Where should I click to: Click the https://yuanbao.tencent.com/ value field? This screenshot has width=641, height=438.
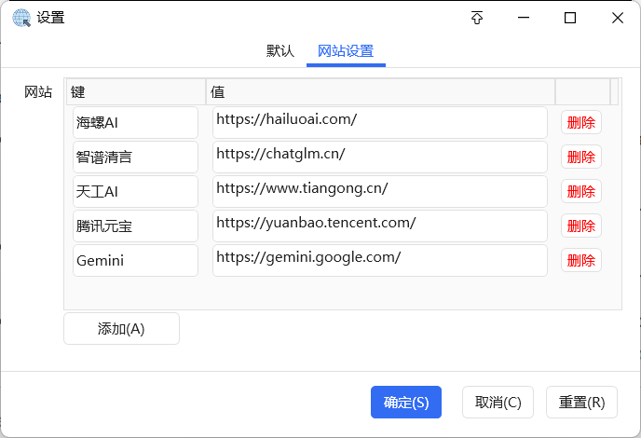pos(380,226)
